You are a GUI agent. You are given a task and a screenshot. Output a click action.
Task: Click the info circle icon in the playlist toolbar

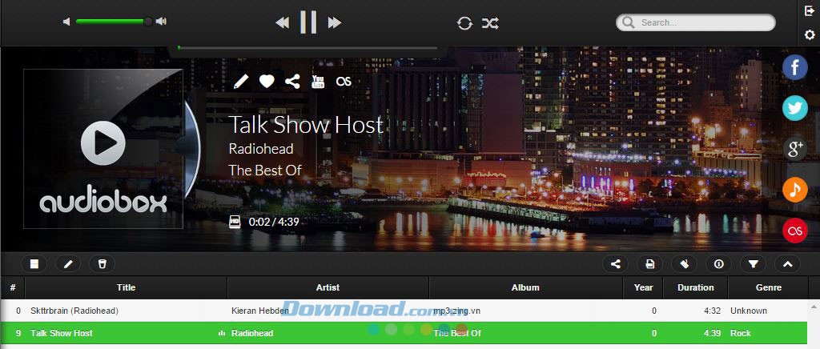pos(718,264)
